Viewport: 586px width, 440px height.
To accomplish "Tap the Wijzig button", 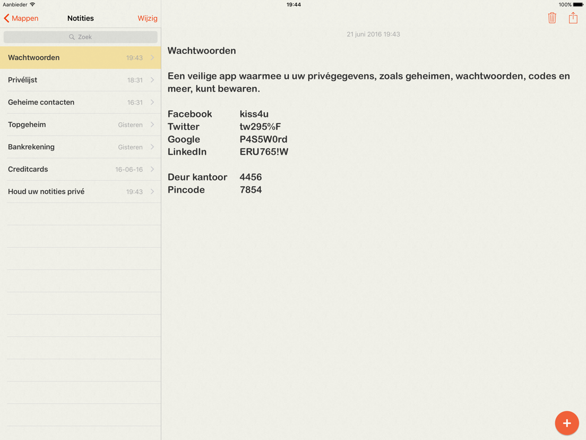I will pyautogui.click(x=147, y=18).
